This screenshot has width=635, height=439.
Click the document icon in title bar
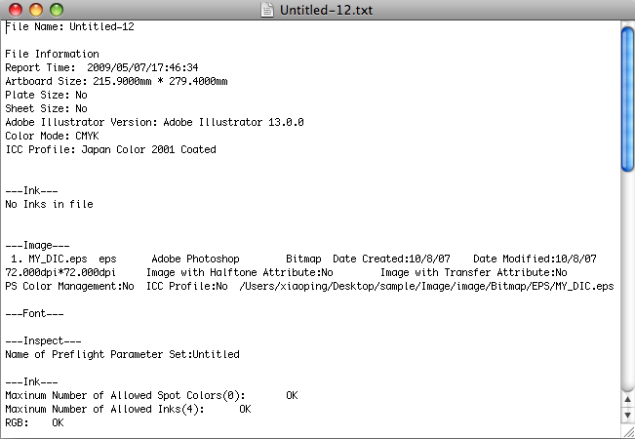pos(268,10)
